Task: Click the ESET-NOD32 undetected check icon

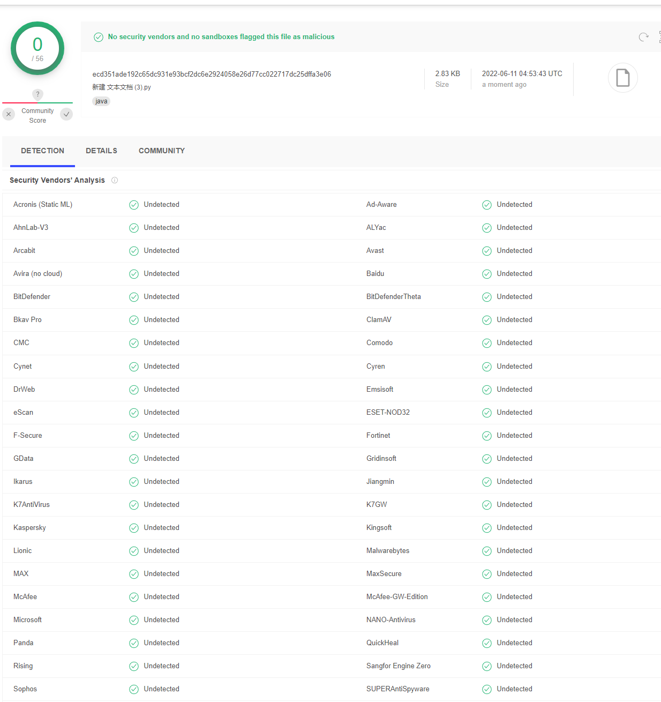Action: (487, 413)
